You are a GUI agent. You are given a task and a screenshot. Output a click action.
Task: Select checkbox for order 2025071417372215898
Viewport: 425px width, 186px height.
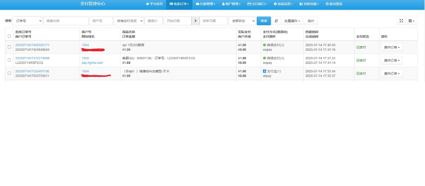pyautogui.click(x=9, y=60)
